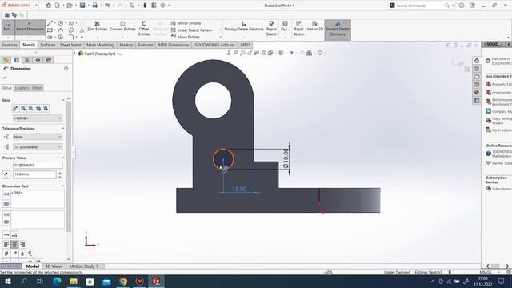512x288 pixels.
Task: Toggle Instant2D
Action: [x=314, y=26]
